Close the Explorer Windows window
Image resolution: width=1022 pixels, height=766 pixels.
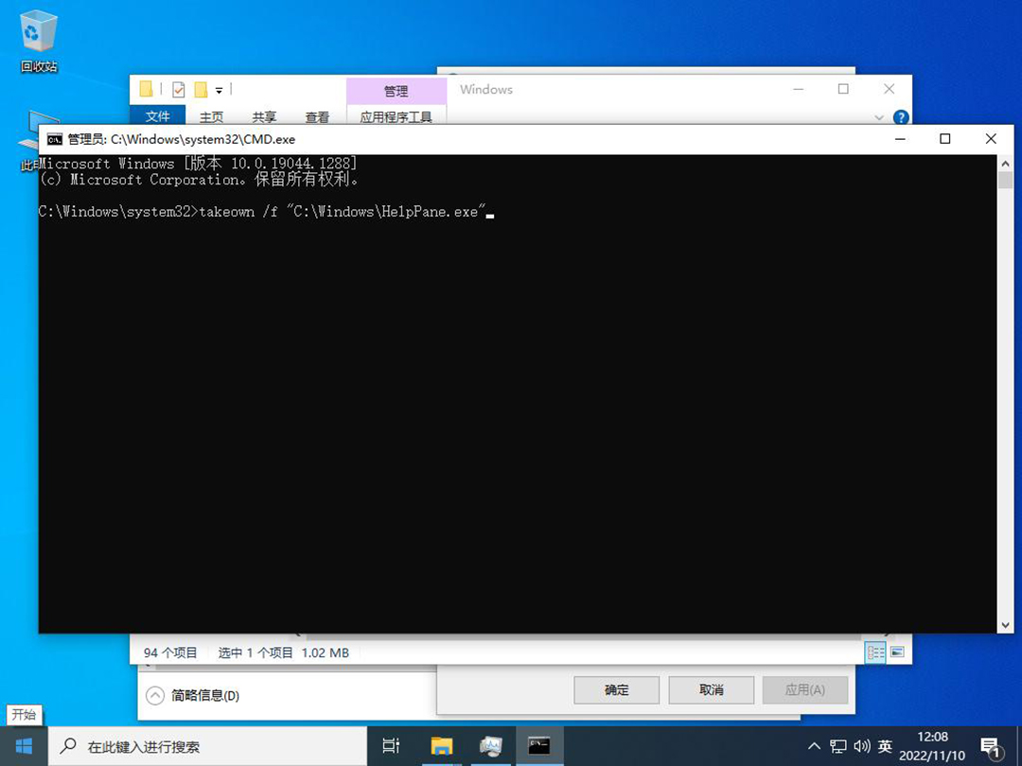tap(889, 89)
